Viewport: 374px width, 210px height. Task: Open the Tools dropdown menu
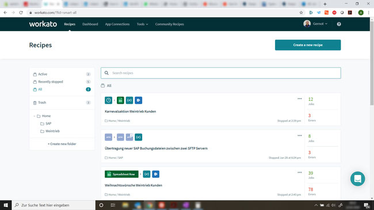coord(142,24)
